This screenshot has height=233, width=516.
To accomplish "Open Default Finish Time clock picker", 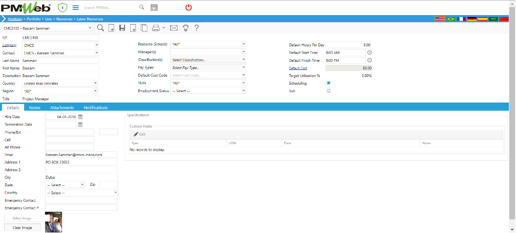I will (369, 60).
